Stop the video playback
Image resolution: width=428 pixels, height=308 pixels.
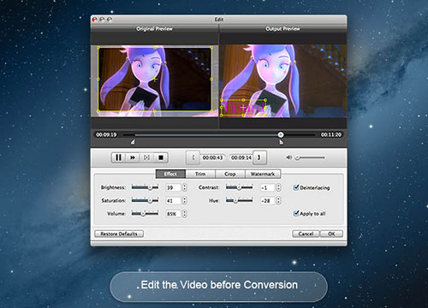click(161, 157)
